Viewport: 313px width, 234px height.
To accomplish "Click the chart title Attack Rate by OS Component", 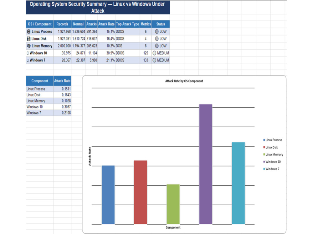I will [x=184, y=81].
